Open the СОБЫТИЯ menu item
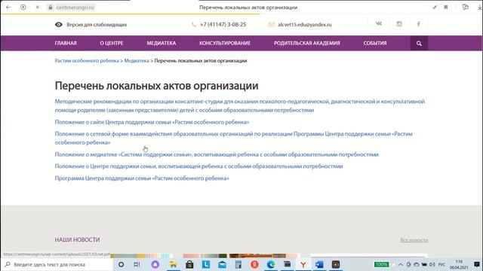 [x=375, y=44]
